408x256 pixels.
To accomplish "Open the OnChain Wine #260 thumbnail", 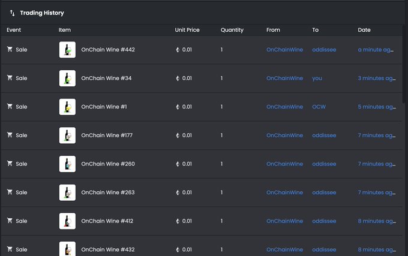I will 67,164.
